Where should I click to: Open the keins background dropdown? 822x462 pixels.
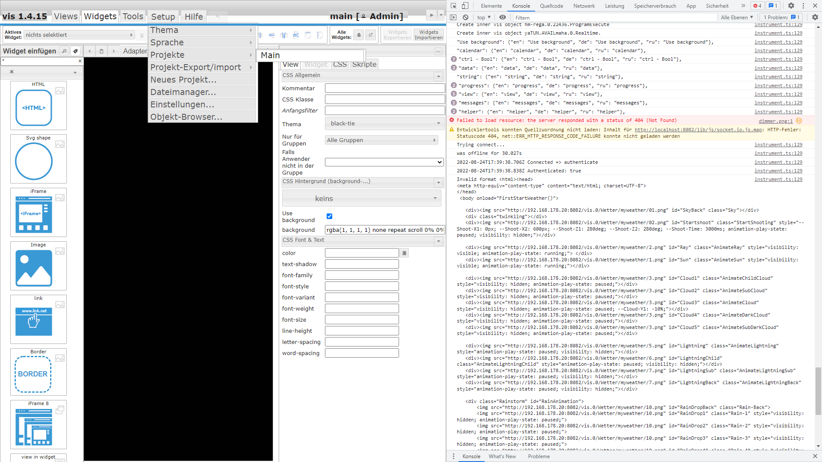(362, 198)
